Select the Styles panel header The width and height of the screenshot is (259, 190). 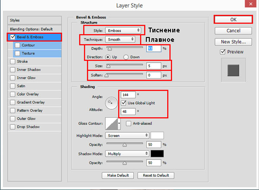[35, 20]
